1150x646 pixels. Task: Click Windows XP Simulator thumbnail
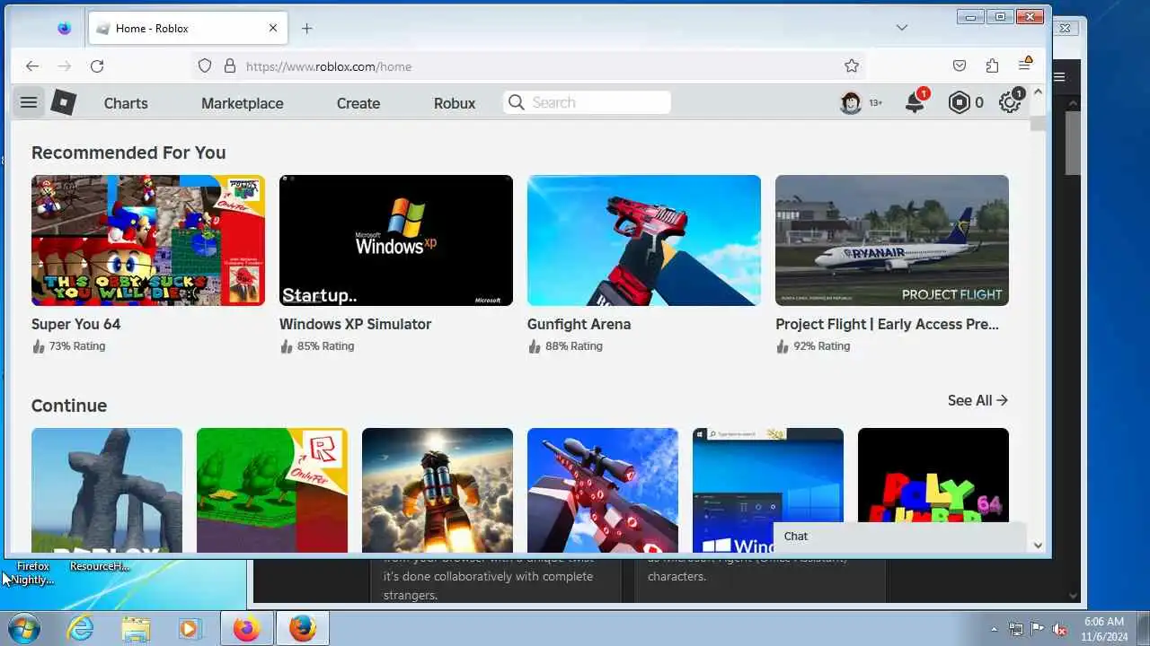(396, 240)
